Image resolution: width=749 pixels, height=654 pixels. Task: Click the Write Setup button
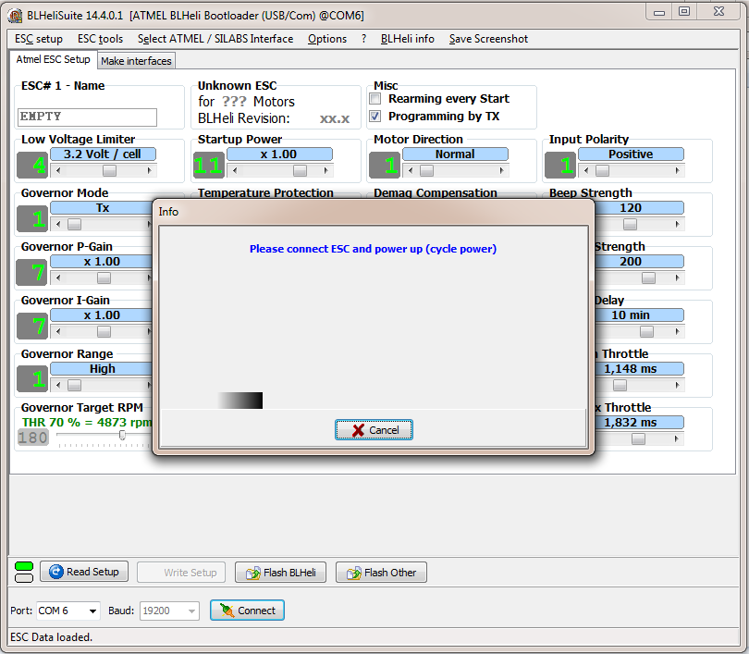point(181,573)
